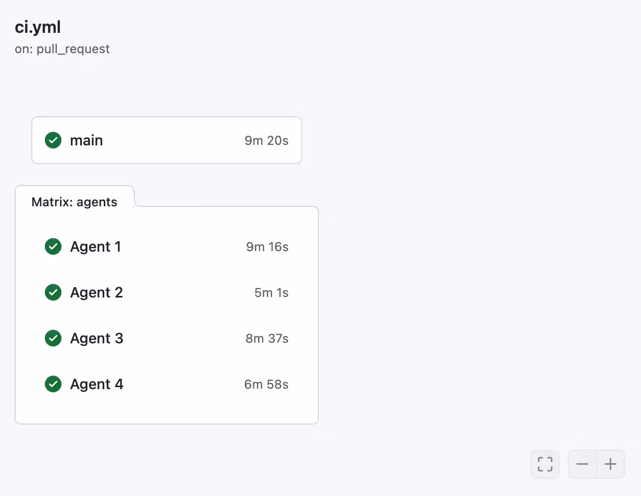Click the fullscreen view icon

pyautogui.click(x=545, y=464)
